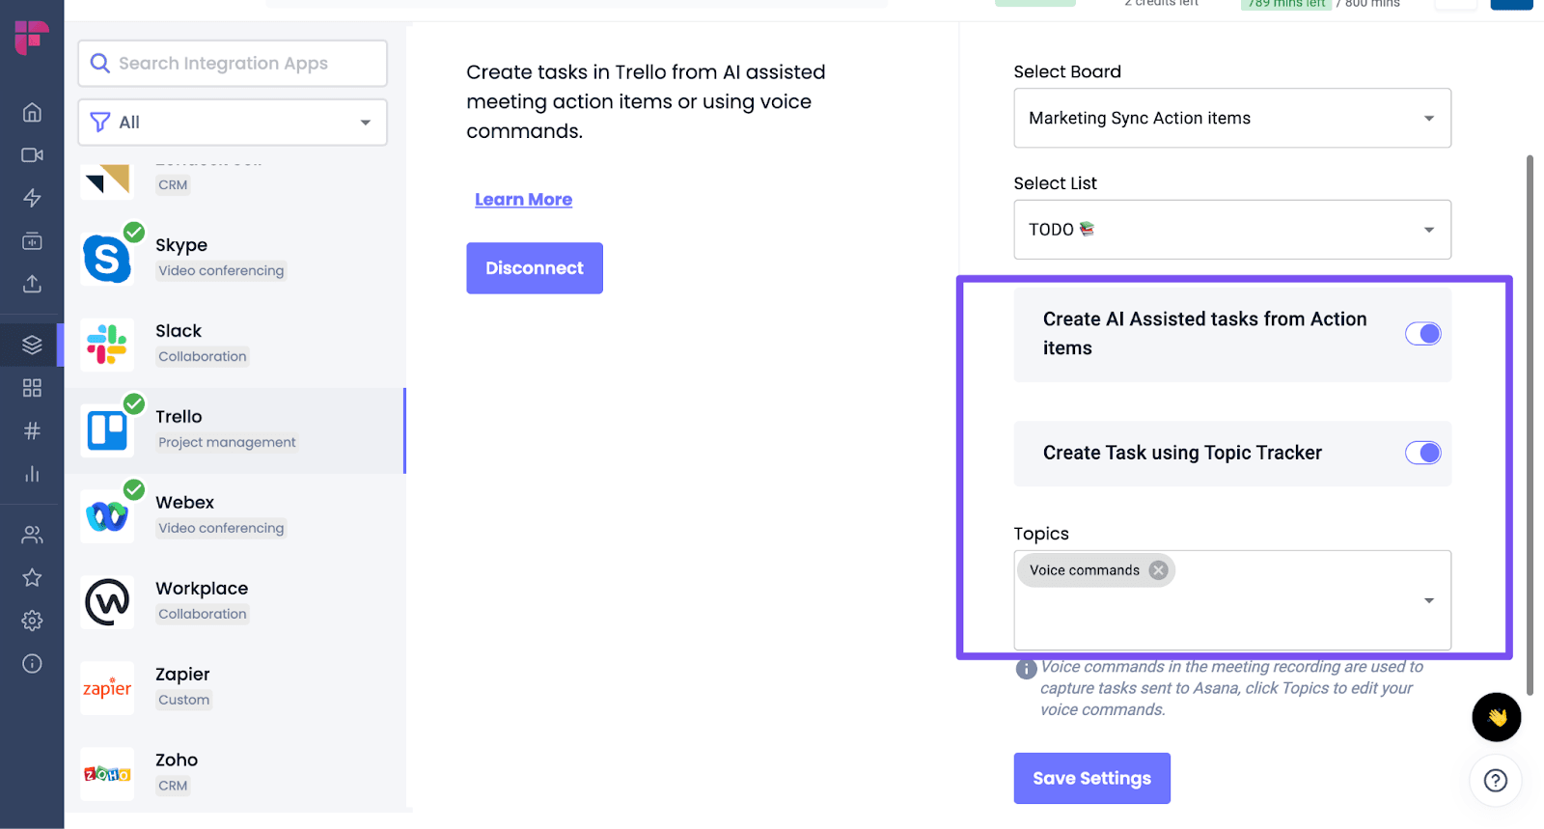The image size is (1544, 829).
Task: Click the info icon beside the voice commands note
Action: tap(1026, 669)
